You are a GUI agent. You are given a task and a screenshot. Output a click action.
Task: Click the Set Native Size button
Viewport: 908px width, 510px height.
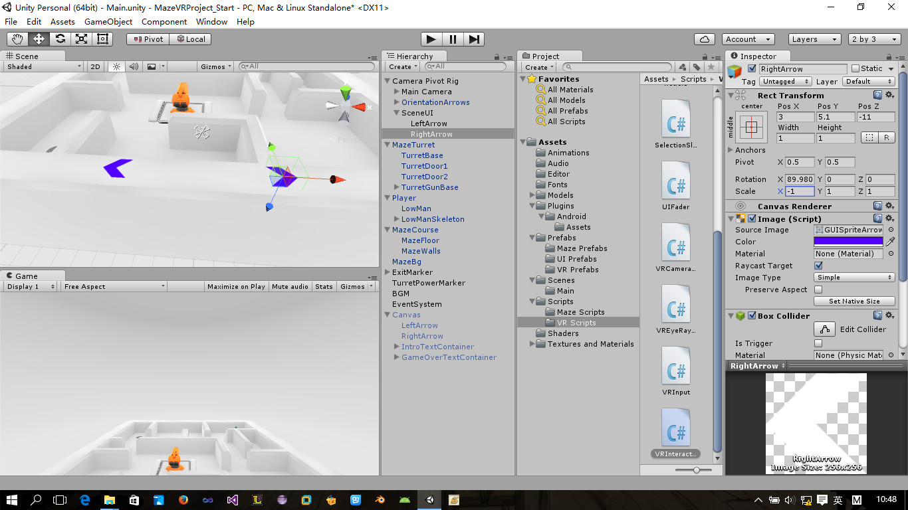click(855, 301)
